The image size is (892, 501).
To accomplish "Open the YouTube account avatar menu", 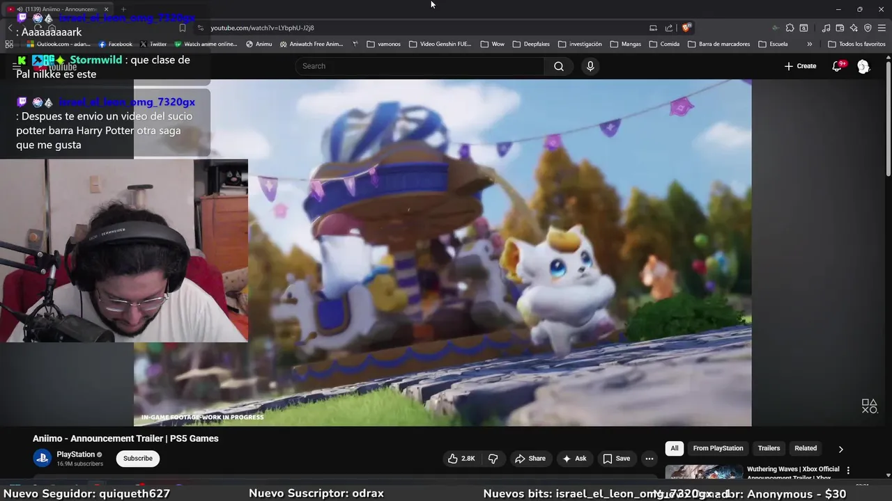I will pos(863,66).
